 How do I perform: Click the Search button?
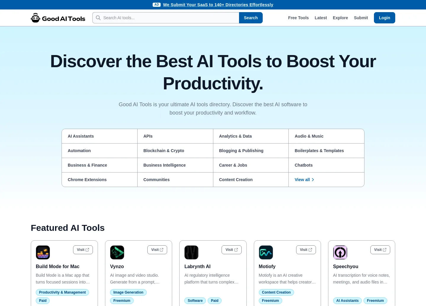(251, 18)
